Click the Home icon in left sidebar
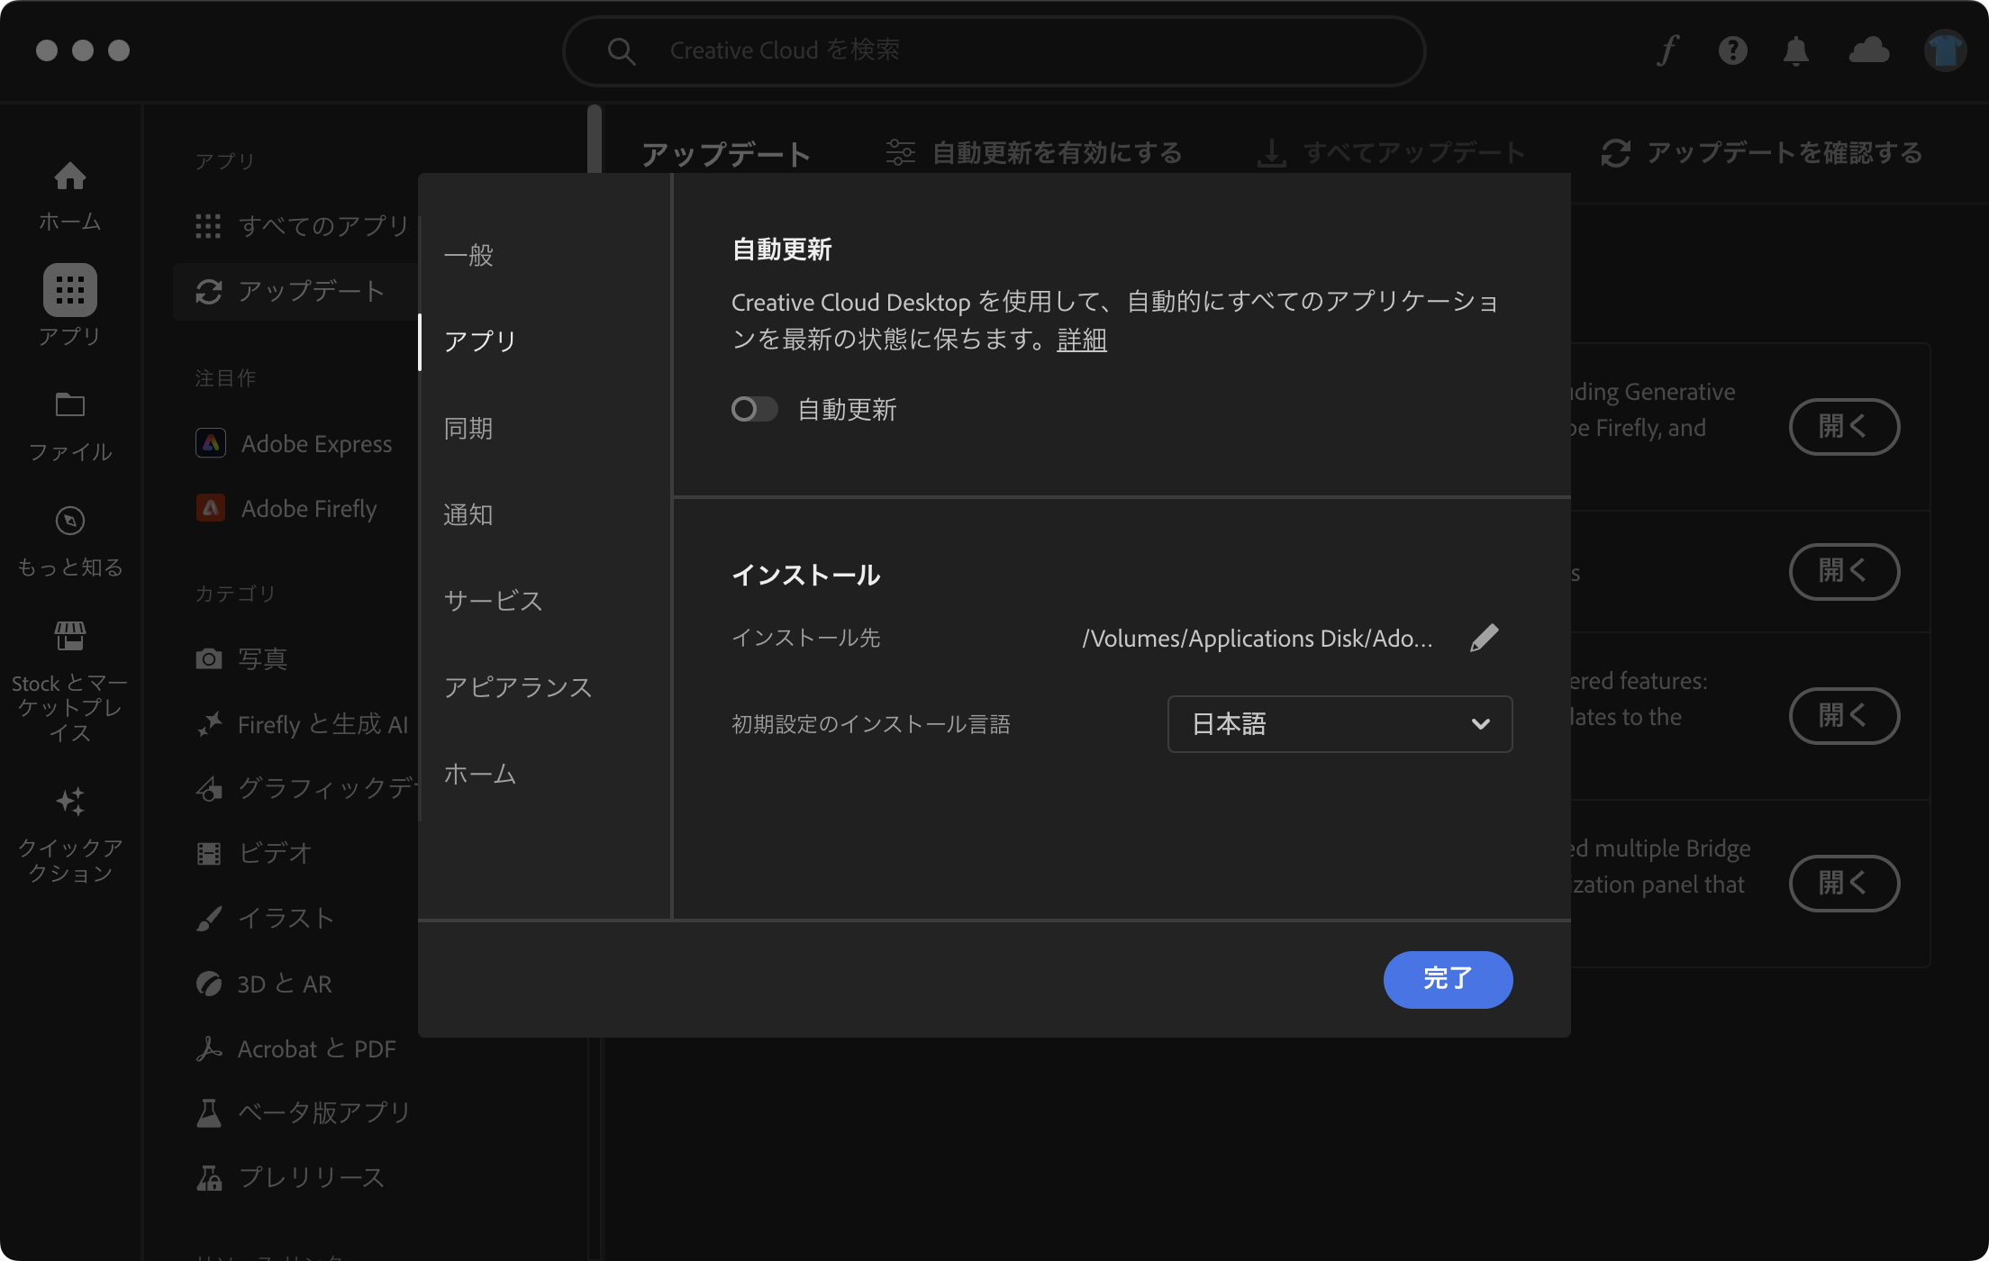Screen dimensions: 1989x1261 [x=70, y=176]
